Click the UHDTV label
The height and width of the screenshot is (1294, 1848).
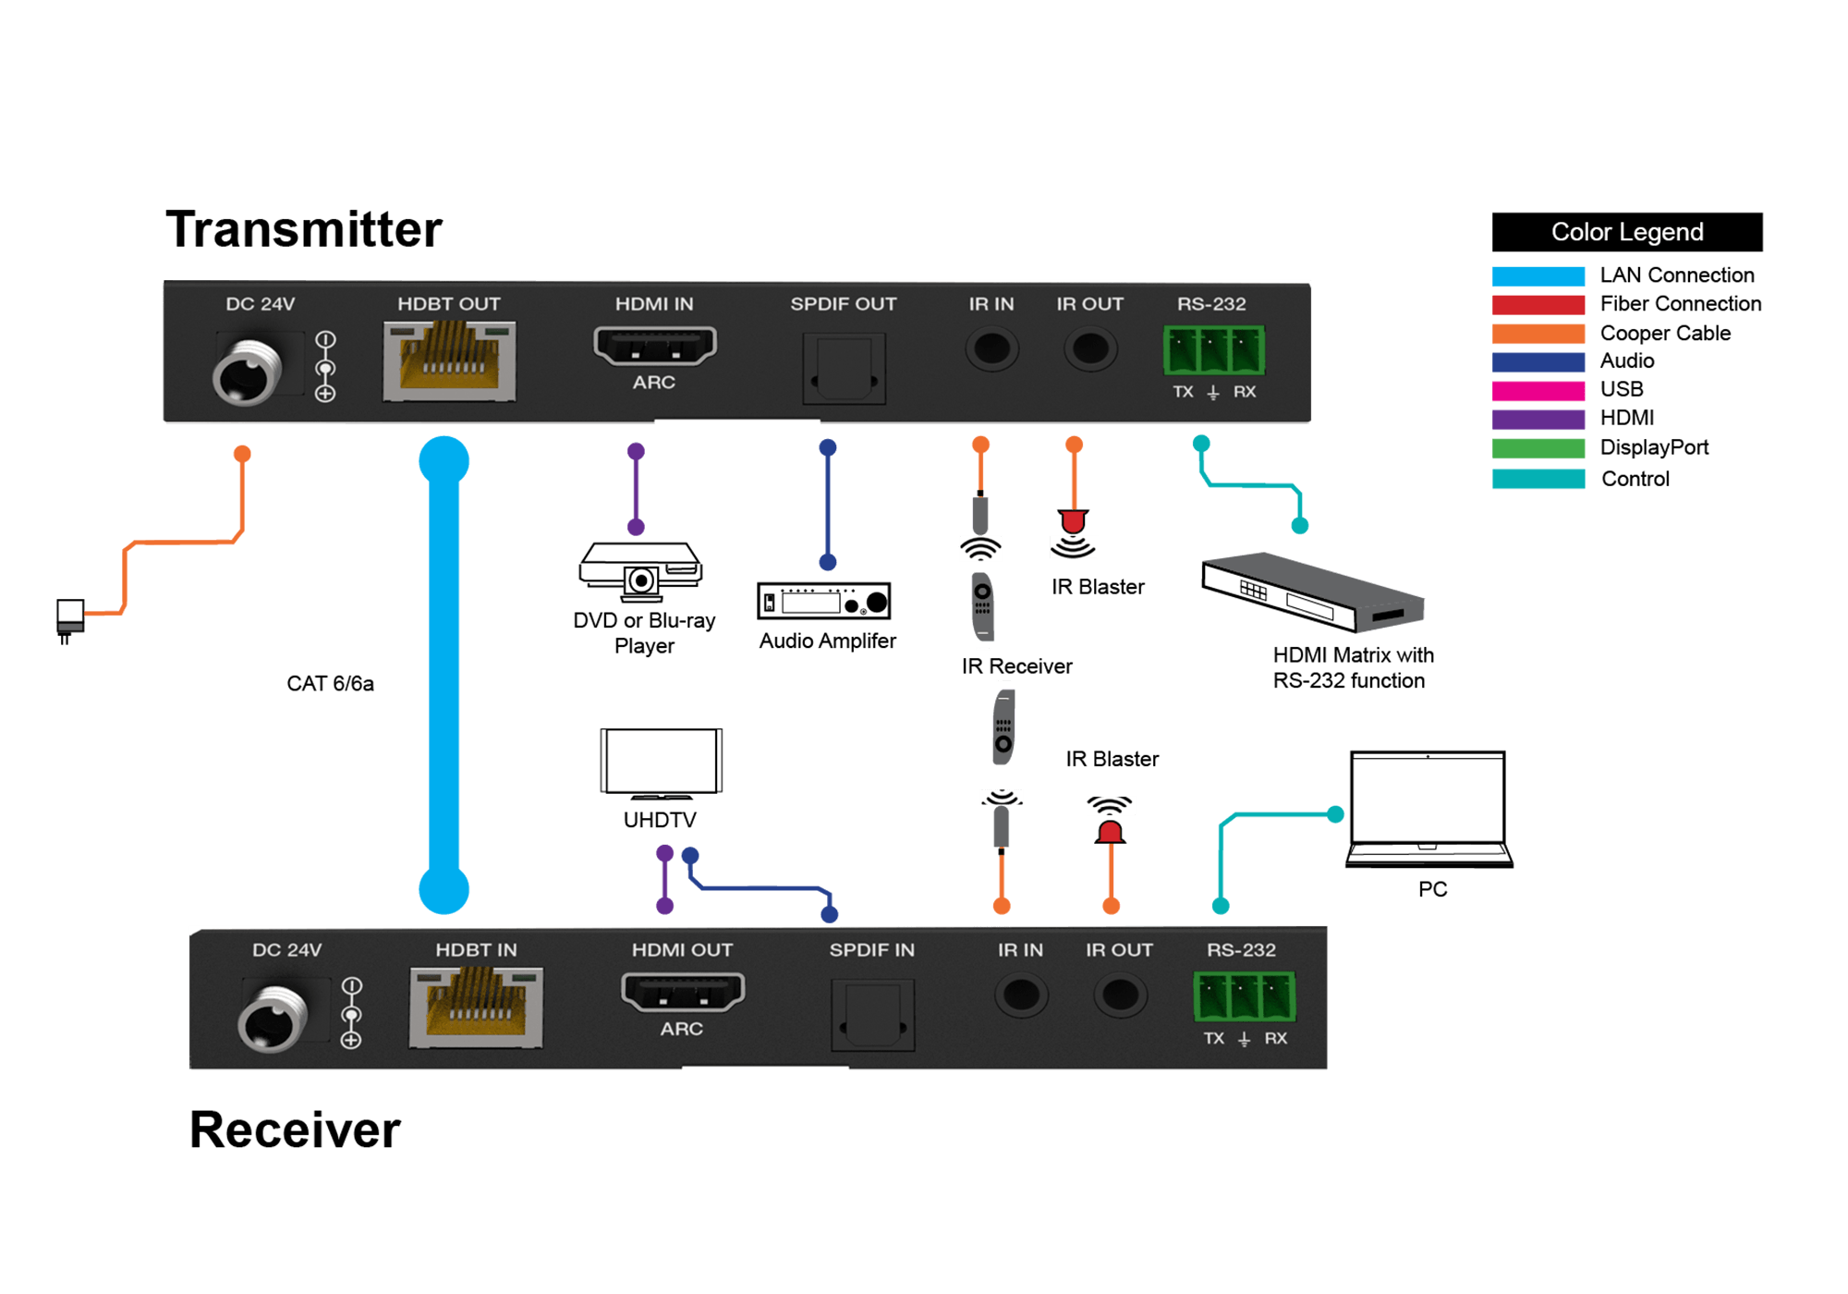660,820
